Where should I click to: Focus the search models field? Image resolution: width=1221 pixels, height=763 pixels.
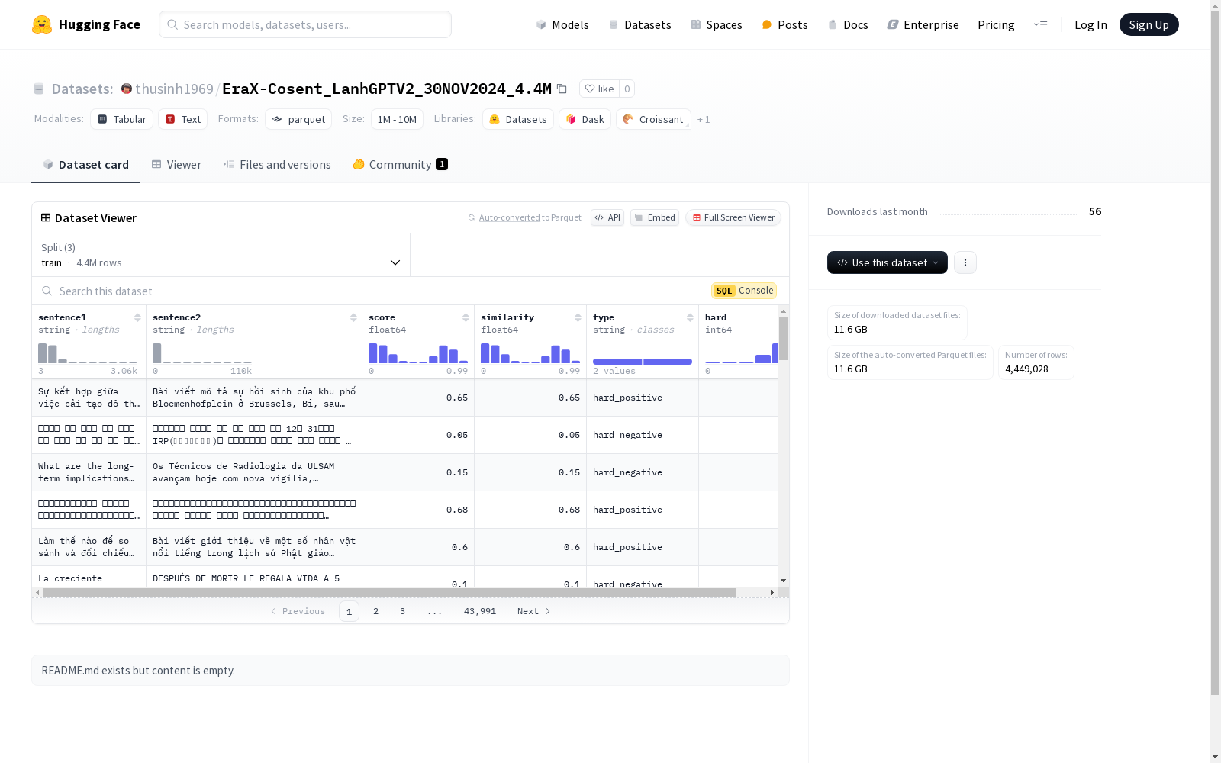coord(305,24)
